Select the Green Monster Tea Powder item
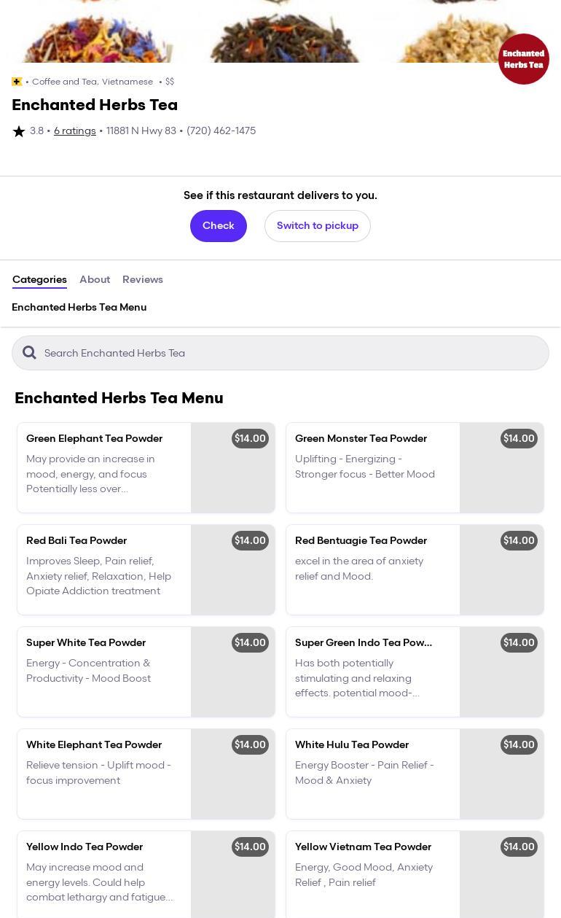The image size is (561, 918). [x=373, y=467]
